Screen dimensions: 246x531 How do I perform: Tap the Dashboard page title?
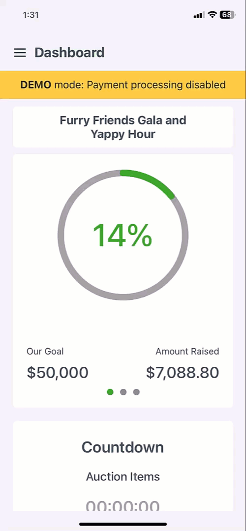[69, 53]
